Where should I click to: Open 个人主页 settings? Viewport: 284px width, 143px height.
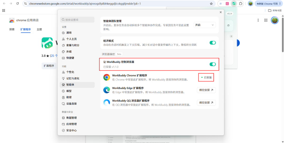[x=77, y=39]
